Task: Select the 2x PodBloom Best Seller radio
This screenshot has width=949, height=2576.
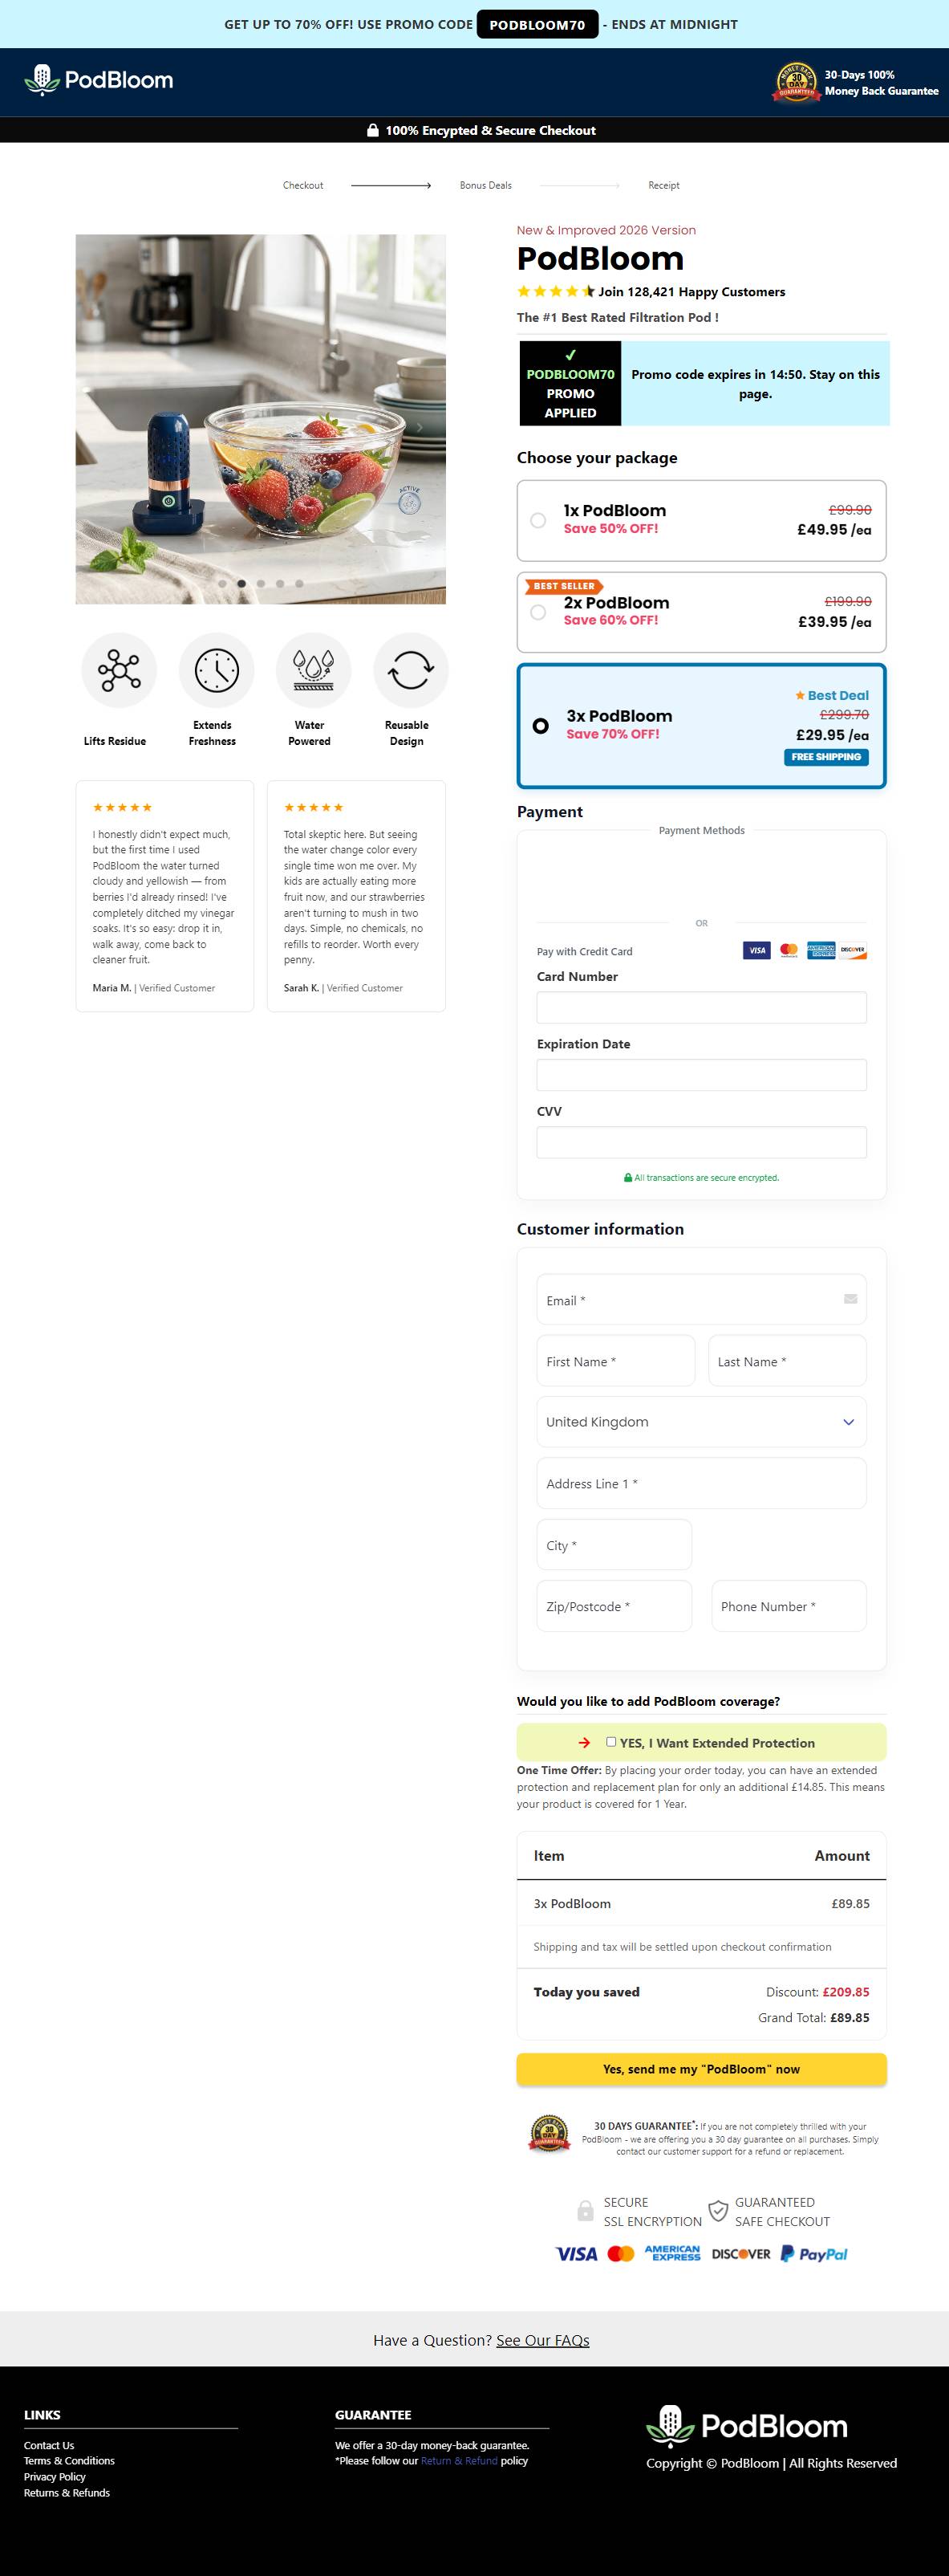Action: click(538, 612)
